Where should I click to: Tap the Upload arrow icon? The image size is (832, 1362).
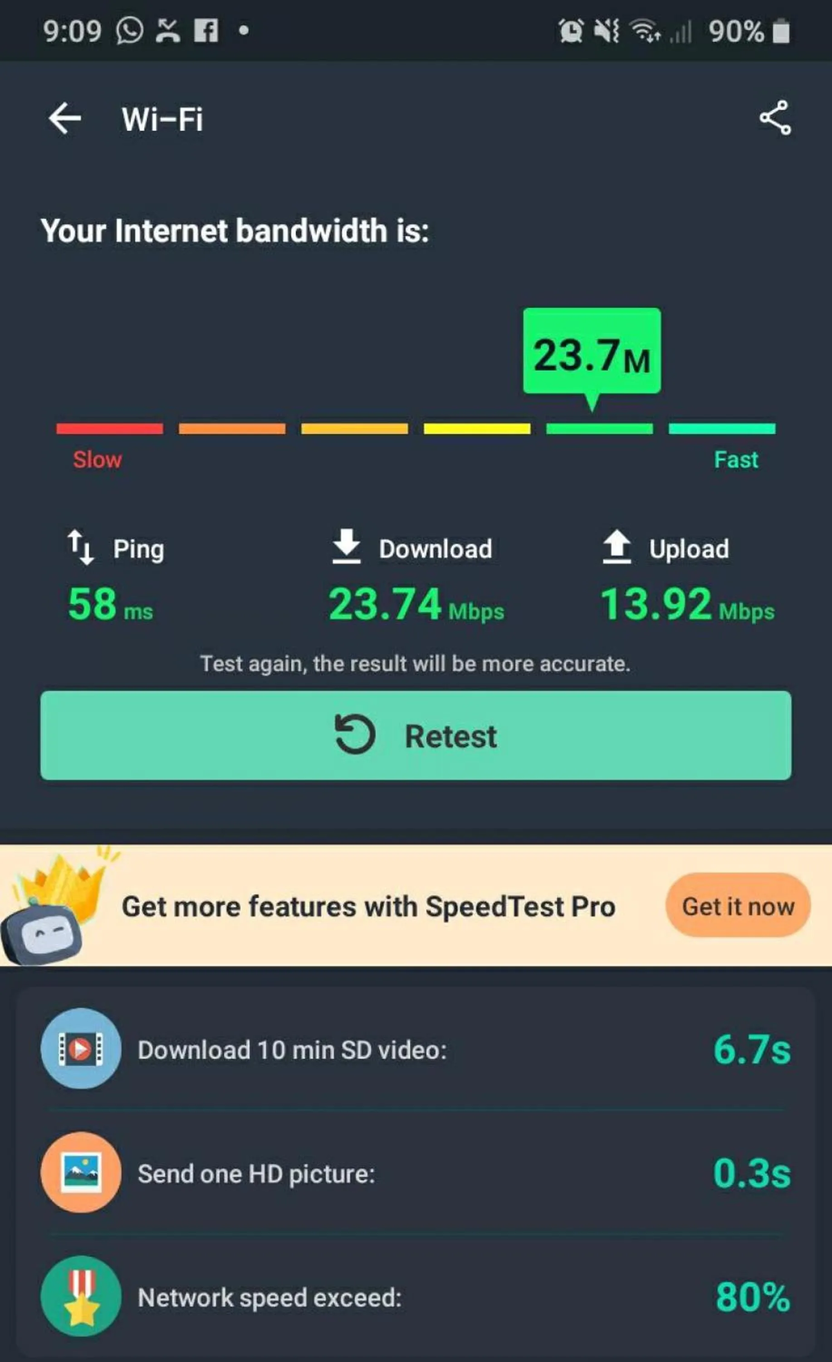pos(617,547)
